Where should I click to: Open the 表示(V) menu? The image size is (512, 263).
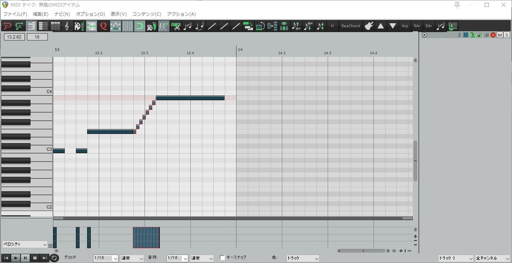[x=118, y=14]
